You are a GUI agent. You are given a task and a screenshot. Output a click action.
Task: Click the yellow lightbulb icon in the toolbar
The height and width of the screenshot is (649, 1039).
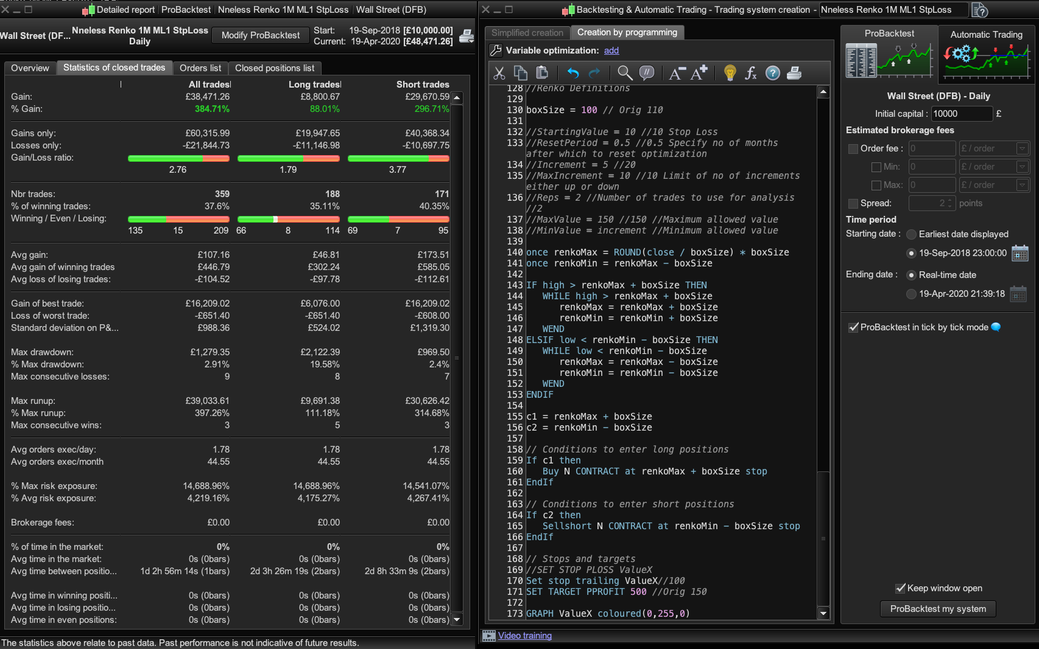pos(730,73)
